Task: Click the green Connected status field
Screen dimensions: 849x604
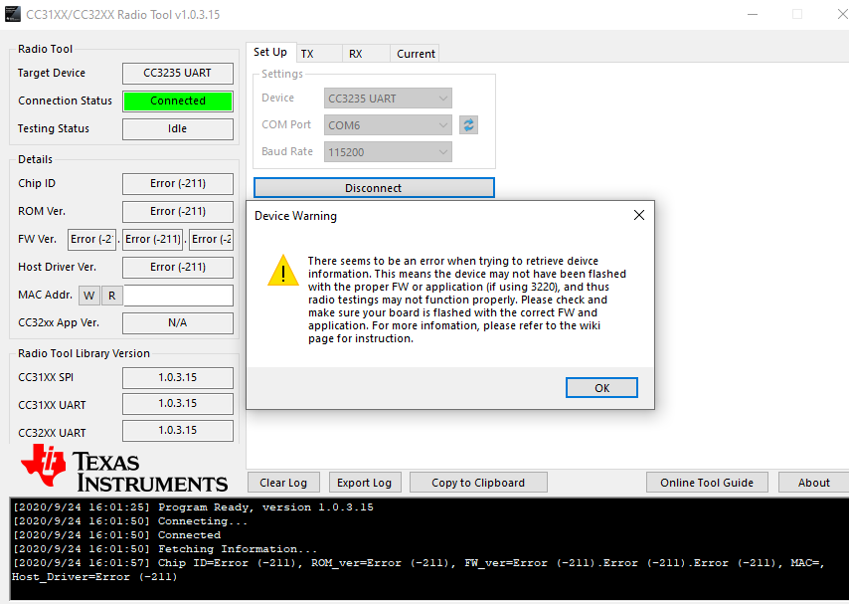Action: pyautogui.click(x=178, y=101)
